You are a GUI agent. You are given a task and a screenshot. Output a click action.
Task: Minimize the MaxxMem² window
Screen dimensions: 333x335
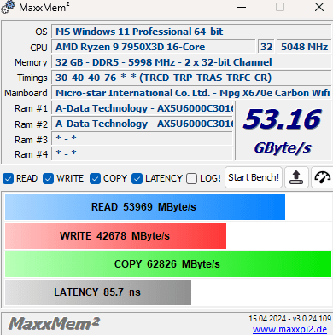(x=242, y=7)
